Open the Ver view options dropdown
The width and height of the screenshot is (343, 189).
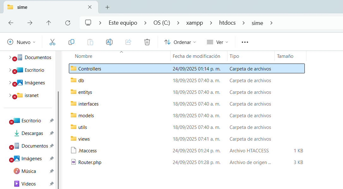217,42
